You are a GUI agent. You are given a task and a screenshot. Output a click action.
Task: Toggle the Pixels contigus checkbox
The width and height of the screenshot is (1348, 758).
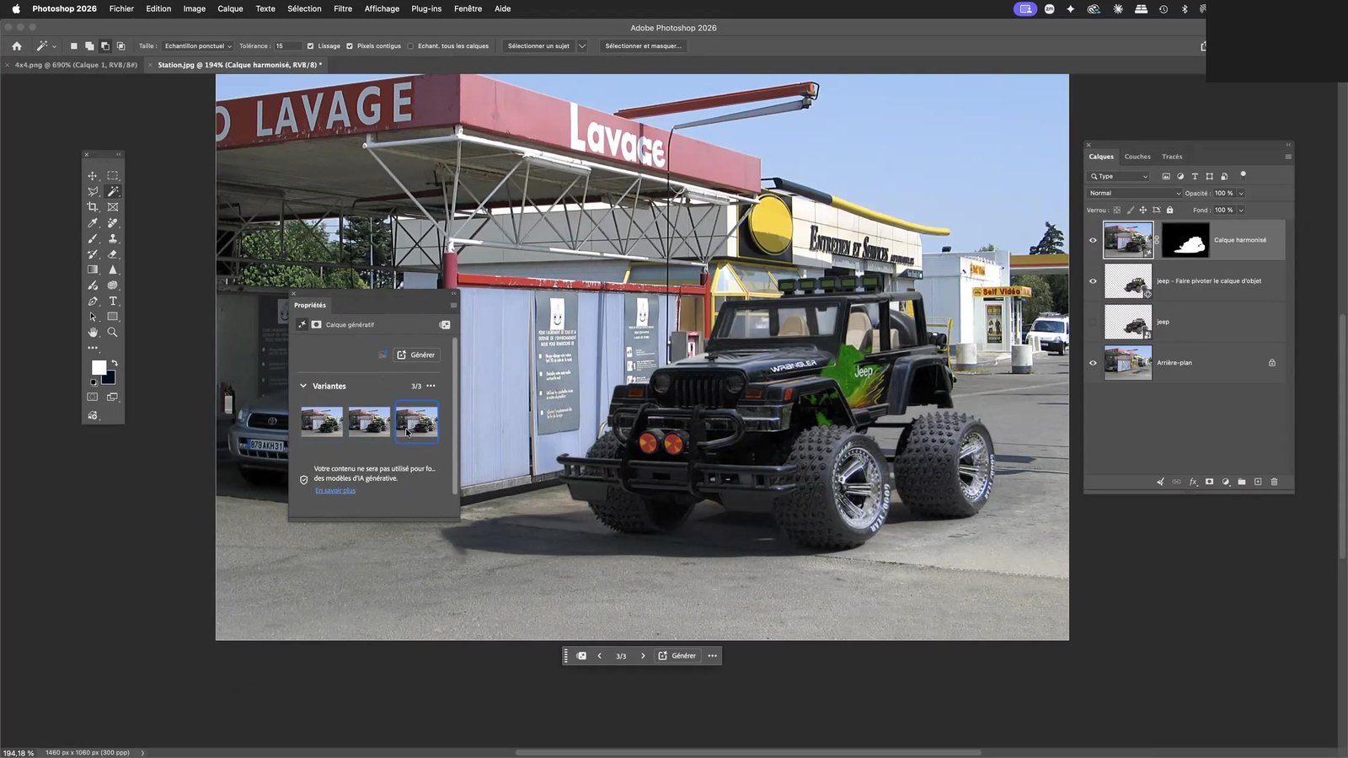350,46
